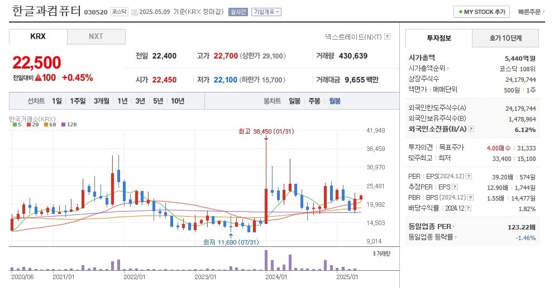Click the MY STOCK 추가 button
554x288 pixels.
[x=481, y=12]
